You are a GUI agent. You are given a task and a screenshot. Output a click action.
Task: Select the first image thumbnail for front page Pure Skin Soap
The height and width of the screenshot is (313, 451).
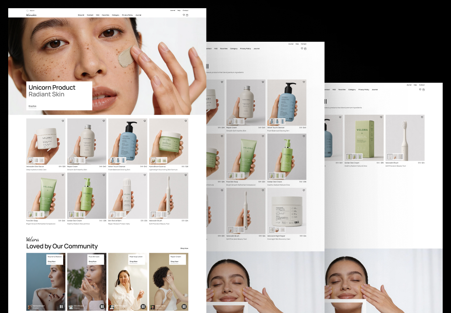pos(30,215)
